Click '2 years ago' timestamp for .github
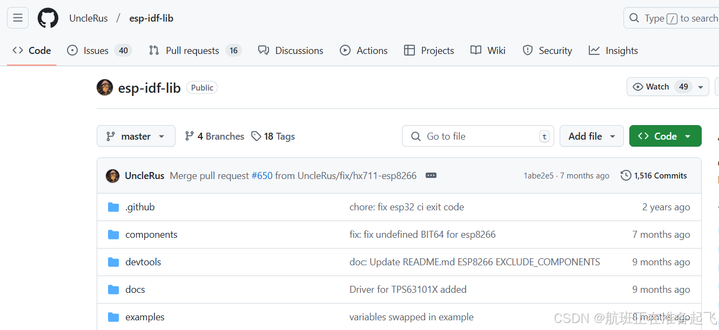The height and width of the screenshot is (330, 719). 666,207
